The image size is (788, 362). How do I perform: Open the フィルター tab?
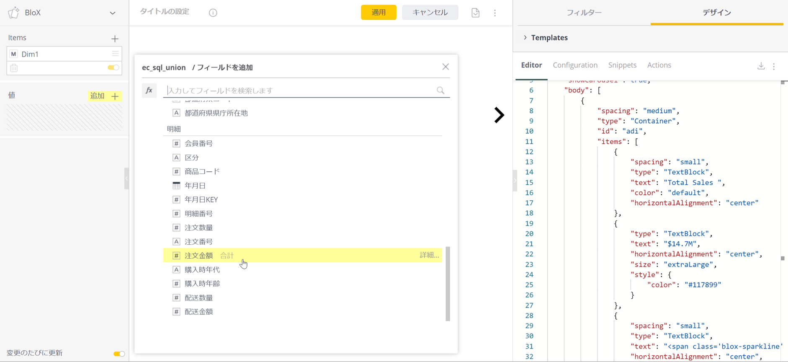coord(584,13)
